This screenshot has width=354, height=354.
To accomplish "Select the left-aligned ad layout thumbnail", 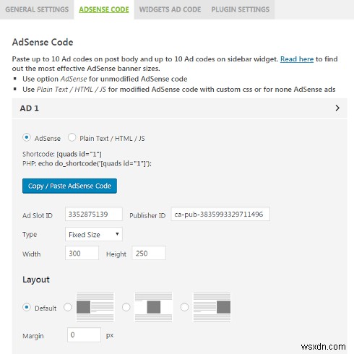I will 95,307.
